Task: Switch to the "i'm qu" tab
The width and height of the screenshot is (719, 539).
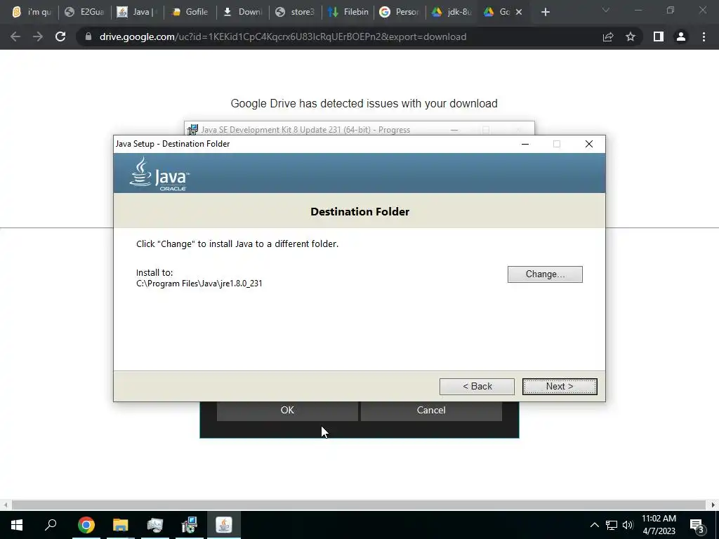Action: tap(32, 12)
